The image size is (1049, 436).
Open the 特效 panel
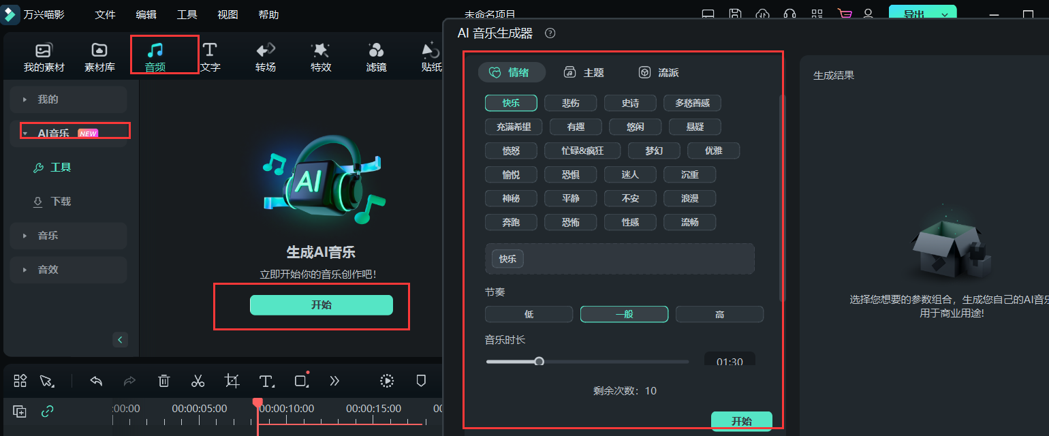[x=320, y=54]
